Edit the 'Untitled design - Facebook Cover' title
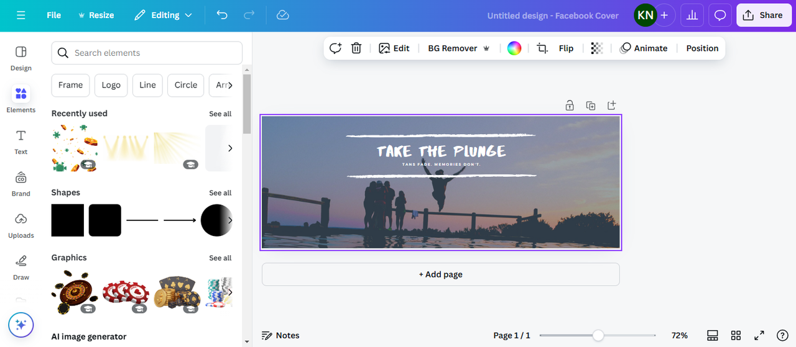The width and height of the screenshot is (796, 347). click(x=553, y=16)
